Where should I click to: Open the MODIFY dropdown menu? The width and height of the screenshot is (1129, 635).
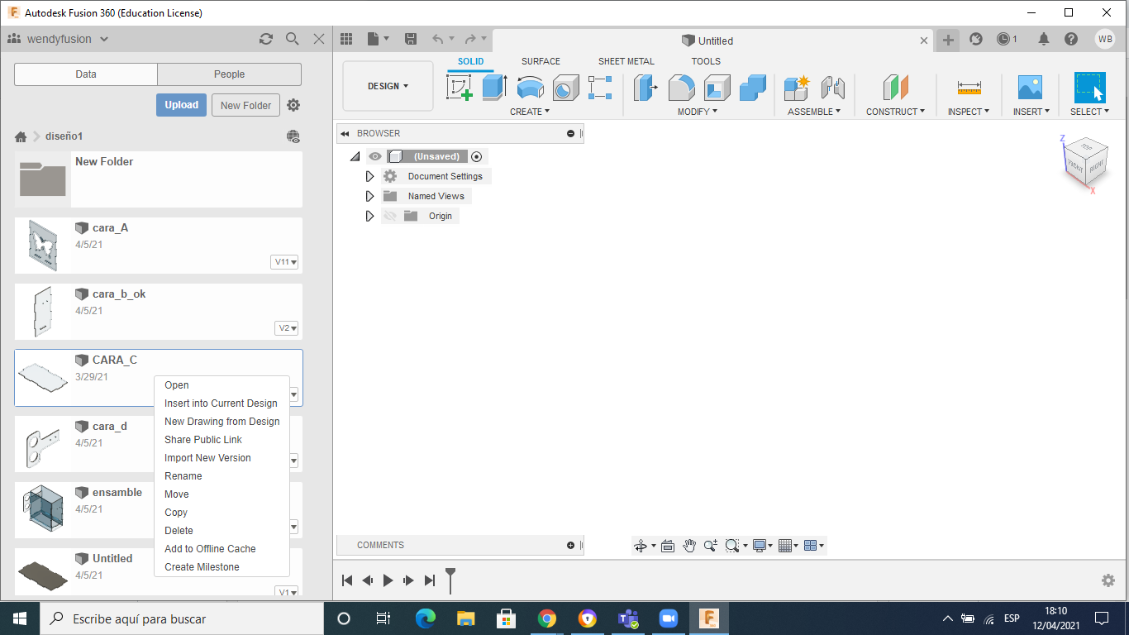coord(698,112)
